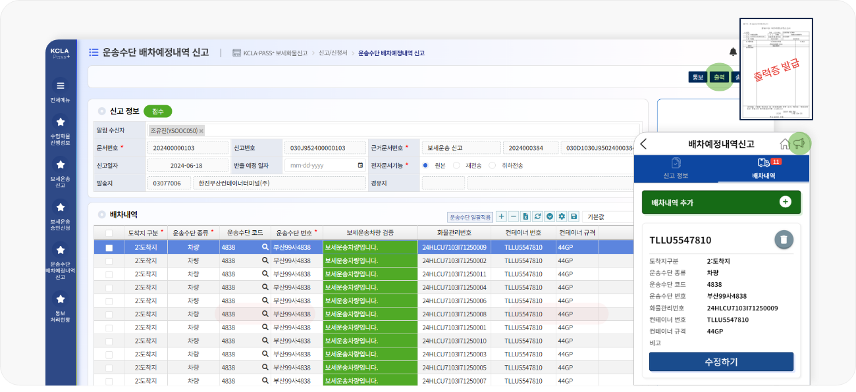
Task: Select the 취하전송 radio button
Action: coord(493,166)
